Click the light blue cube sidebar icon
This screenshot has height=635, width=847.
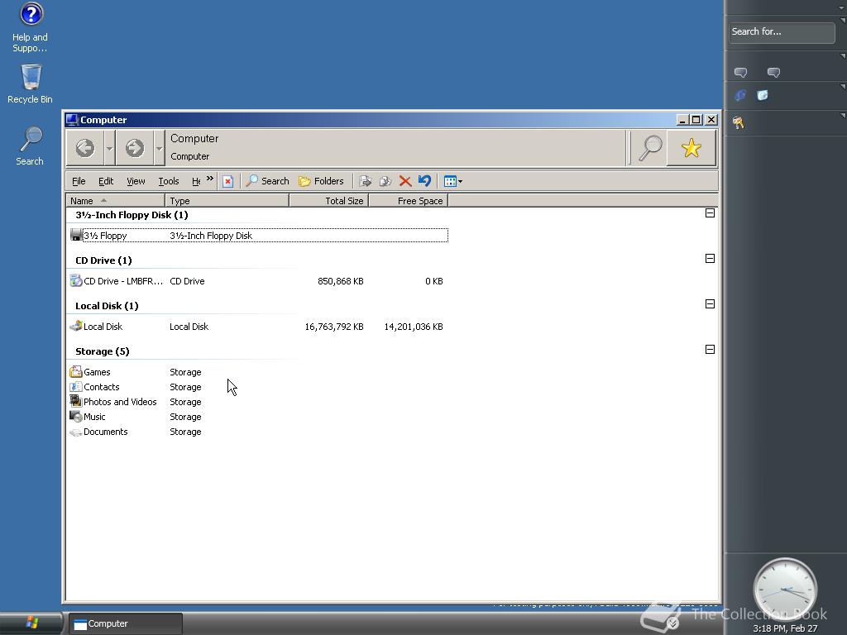coord(762,96)
